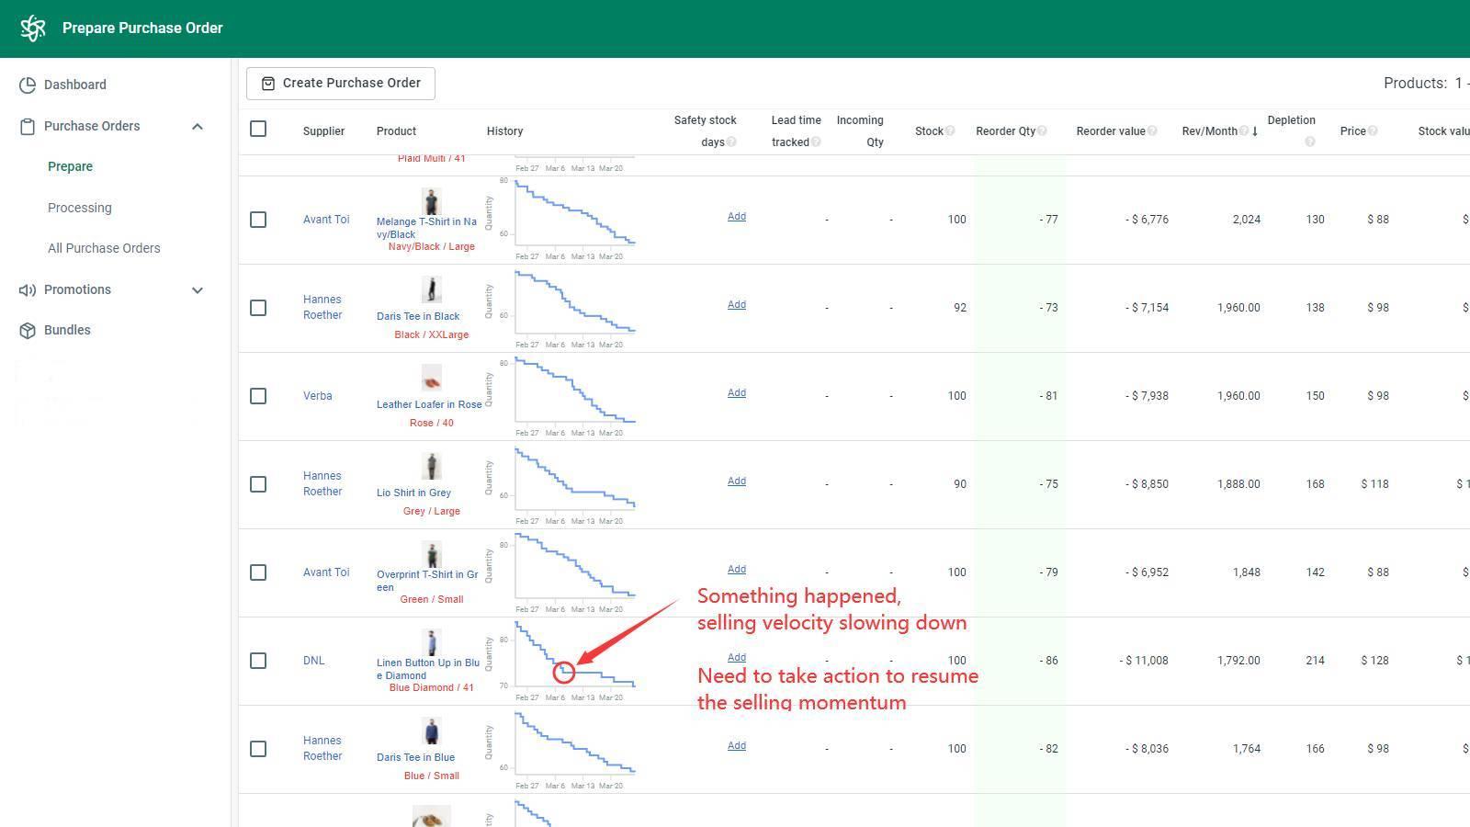Screen dimensions: 1470x827
Task: Open the Dashboard pie-chart icon
Action: click(26, 85)
